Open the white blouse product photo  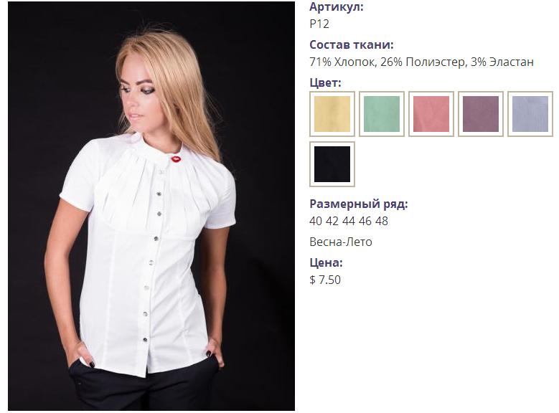tap(151, 206)
